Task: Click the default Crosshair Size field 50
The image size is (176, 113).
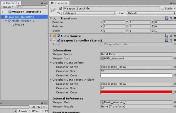Action: coord(138,71)
